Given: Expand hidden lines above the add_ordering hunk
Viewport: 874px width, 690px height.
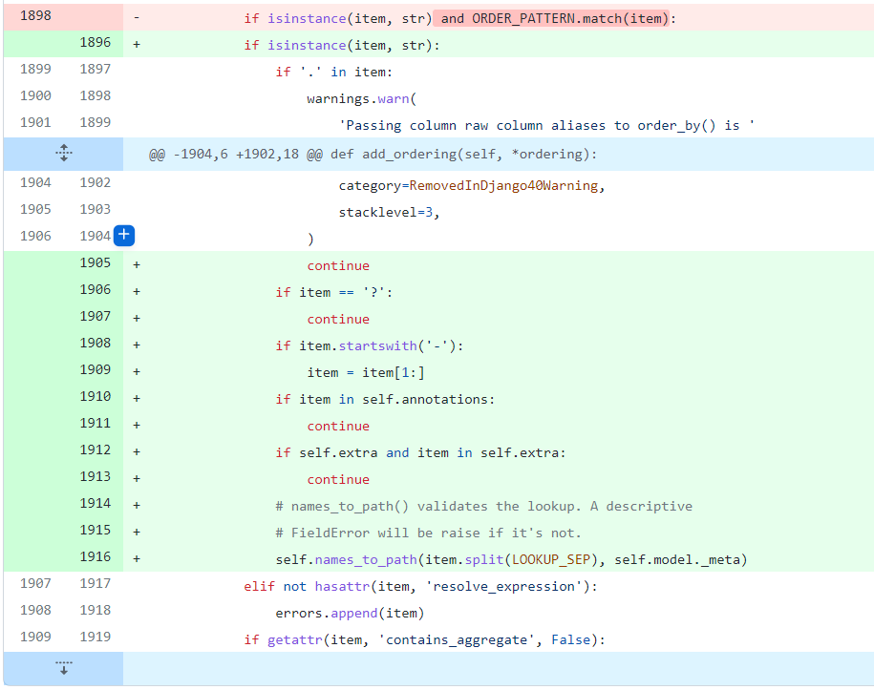Looking at the screenshot, I should (x=64, y=153).
